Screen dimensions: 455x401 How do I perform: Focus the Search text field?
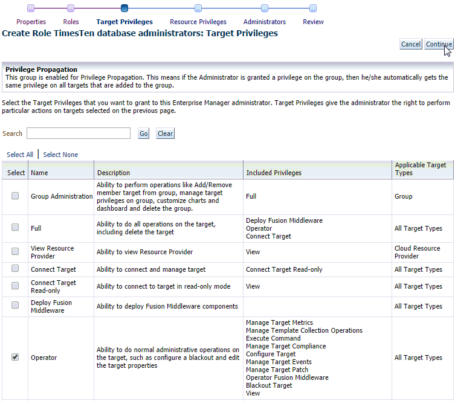click(x=79, y=133)
